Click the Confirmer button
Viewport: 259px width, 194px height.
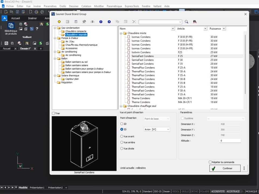225,168
